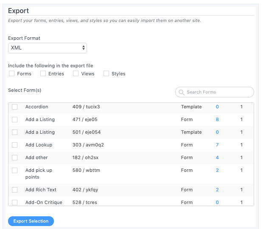266x229 pixels.
Task: Open the 8 entries link for Add a Listing
Action: [217, 120]
